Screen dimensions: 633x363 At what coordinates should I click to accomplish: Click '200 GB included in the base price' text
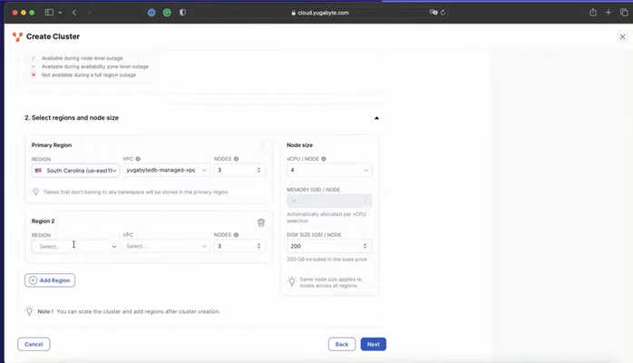327,260
